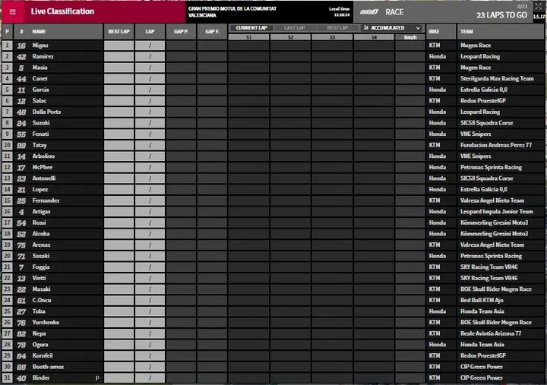Open the hamburger menu
The height and width of the screenshot is (385, 547).
(x=13, y=12)
